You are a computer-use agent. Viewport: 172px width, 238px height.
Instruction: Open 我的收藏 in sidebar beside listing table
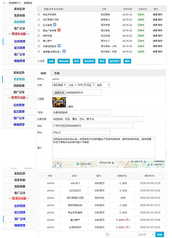(x=20, y=22)
